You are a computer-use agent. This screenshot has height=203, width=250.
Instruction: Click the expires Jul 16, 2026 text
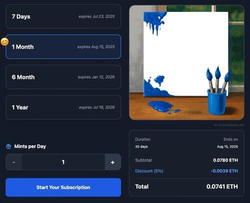click(97, 107)
